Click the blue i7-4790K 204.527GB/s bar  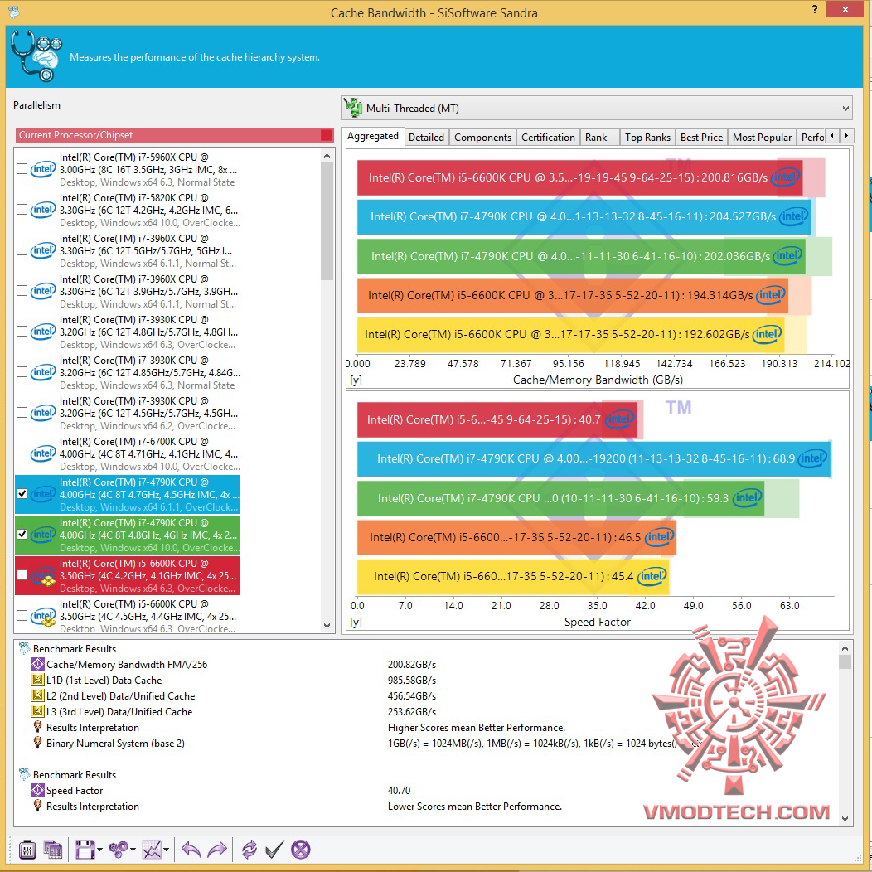(x=584, y=216)
